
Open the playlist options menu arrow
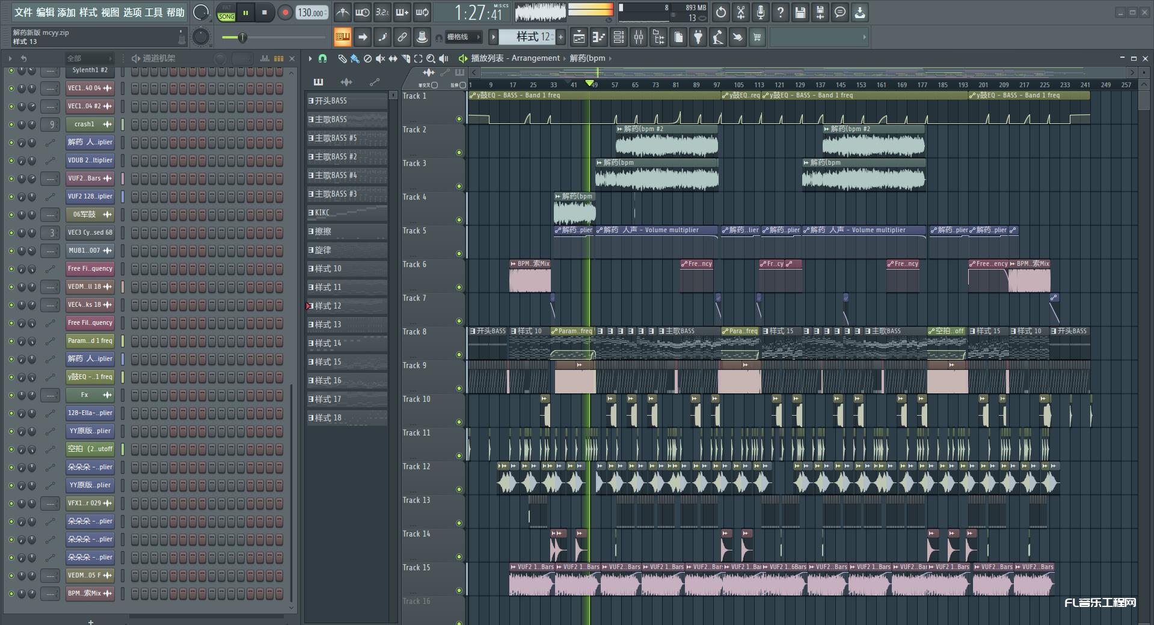pos(310,58)
